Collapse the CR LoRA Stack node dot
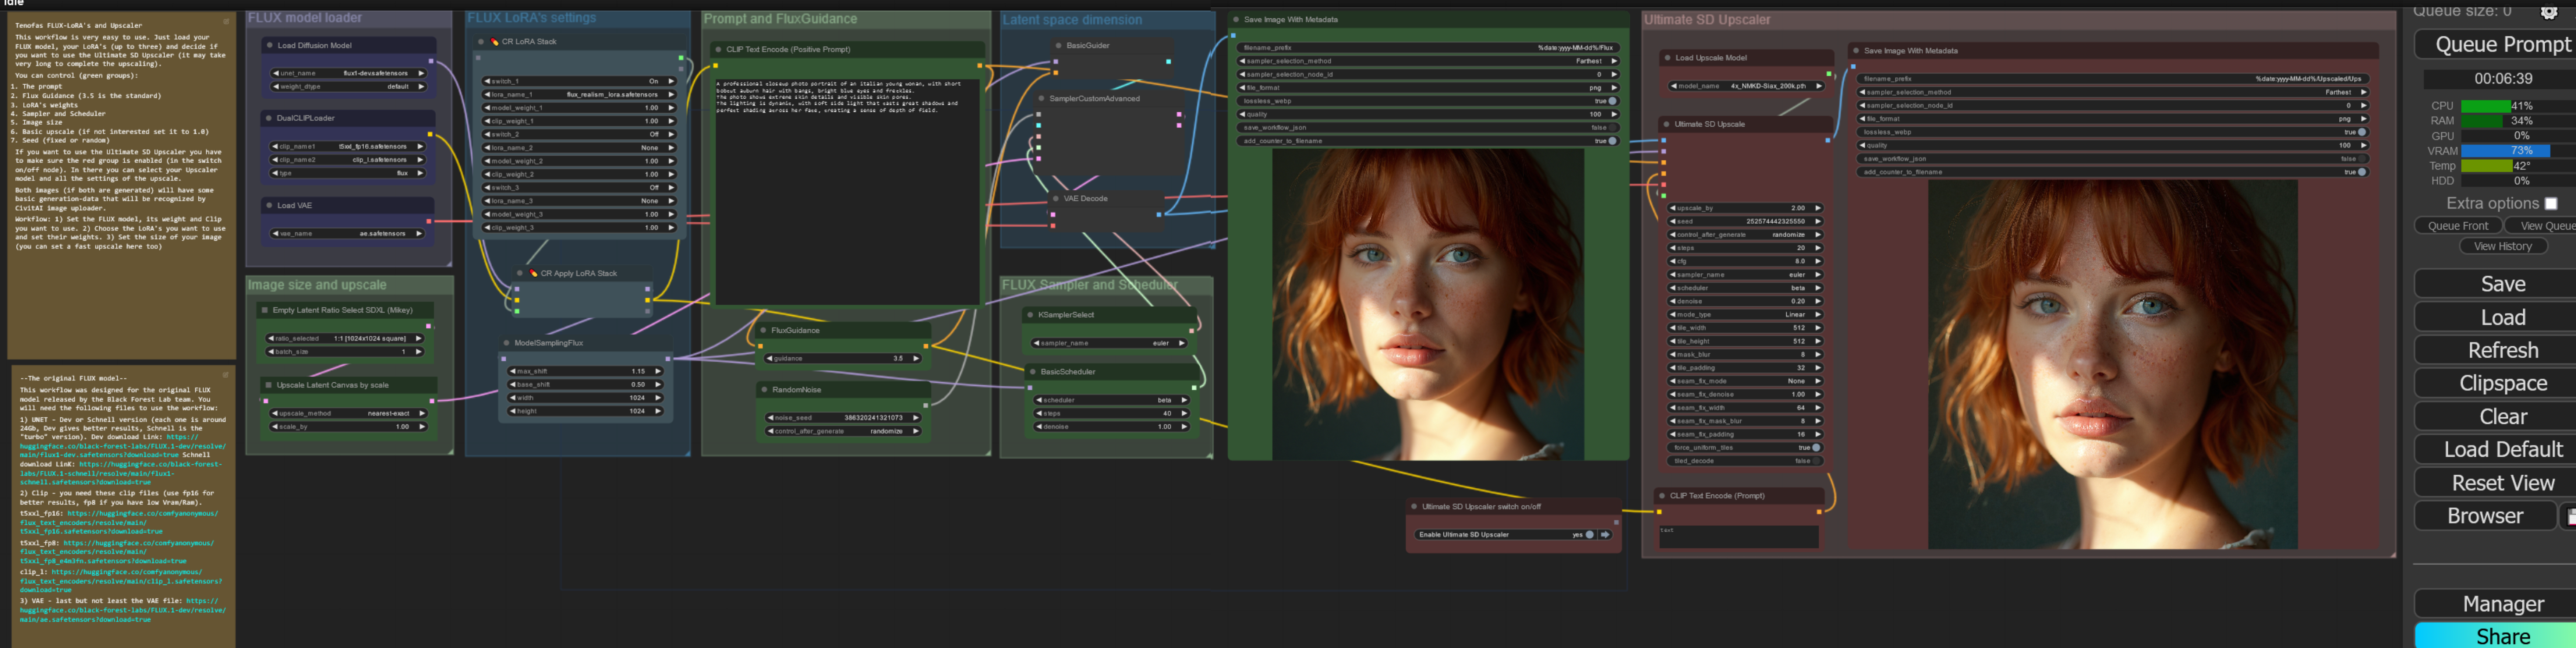The width and height of the screenshot is (2576, 648). [481, 42]
